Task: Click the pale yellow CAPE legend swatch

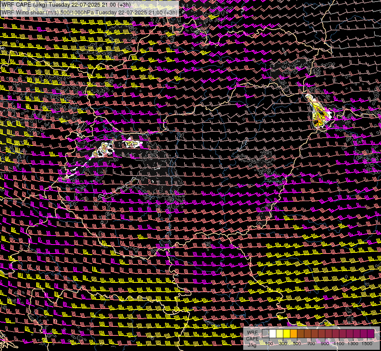Action: tap(280, 334)
